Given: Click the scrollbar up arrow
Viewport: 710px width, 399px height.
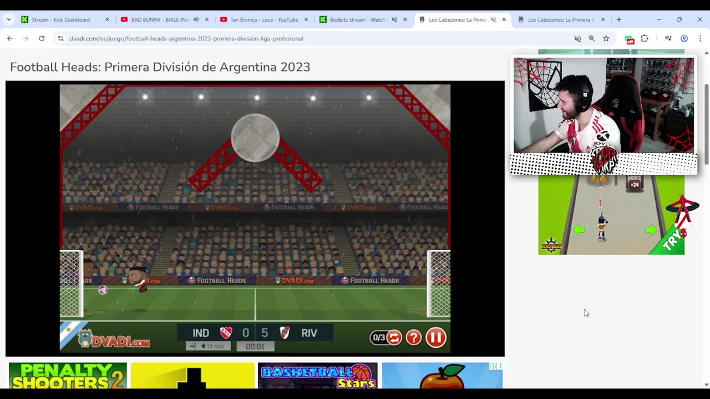Looking at the screenshot, I should [706, 53].
